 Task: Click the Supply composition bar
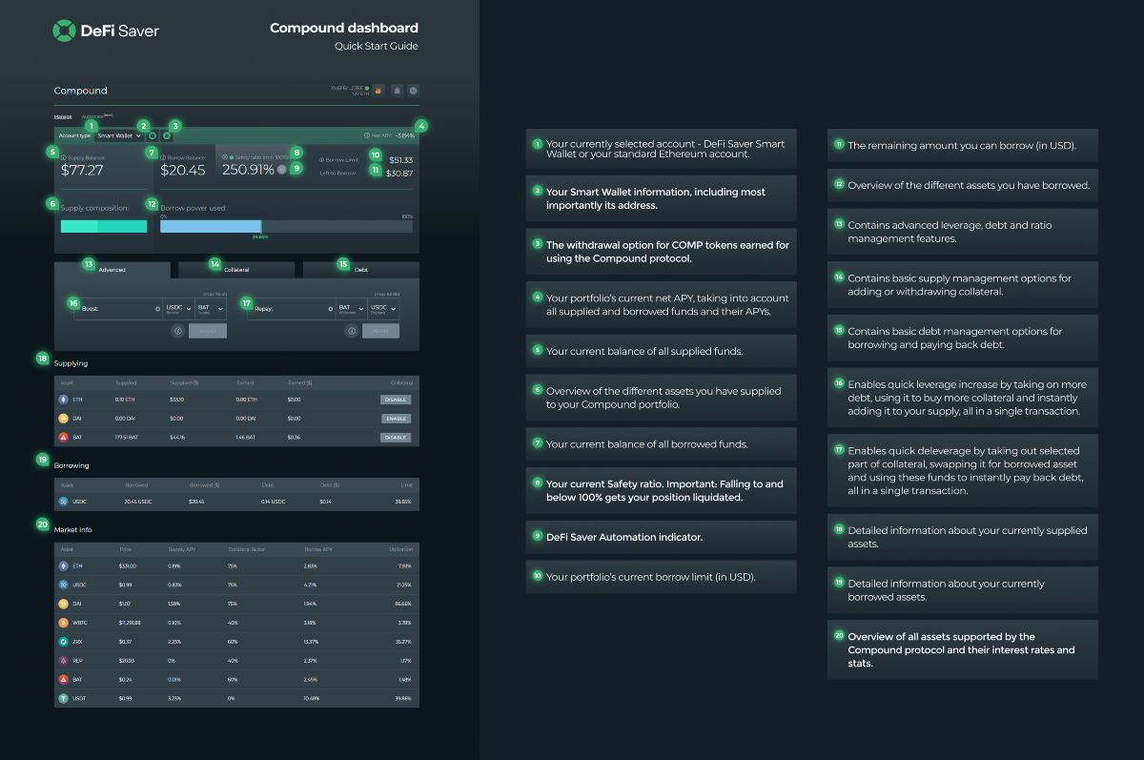coord(104,226)
